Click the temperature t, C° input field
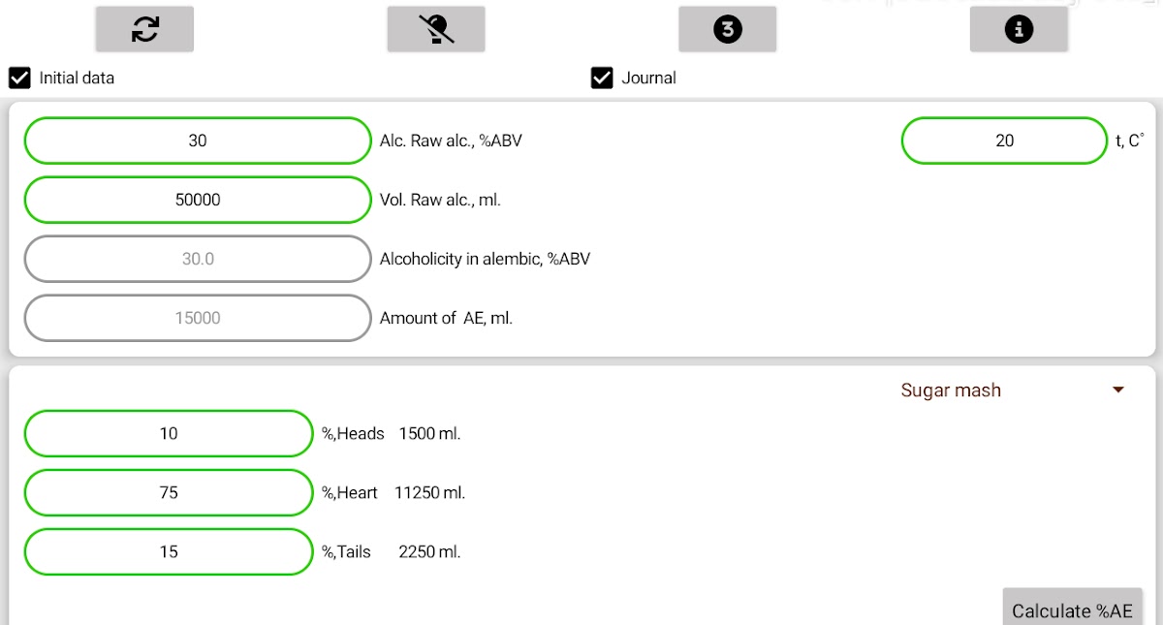1163x625 pixels. click(1004, 141)
